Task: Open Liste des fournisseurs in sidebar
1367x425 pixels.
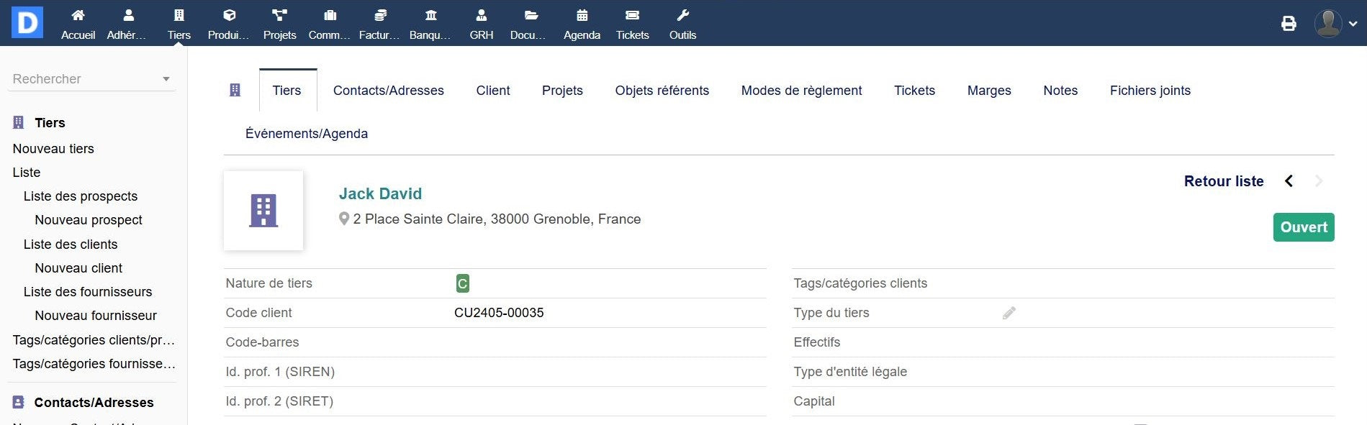Action: click(x=88, y=292)
